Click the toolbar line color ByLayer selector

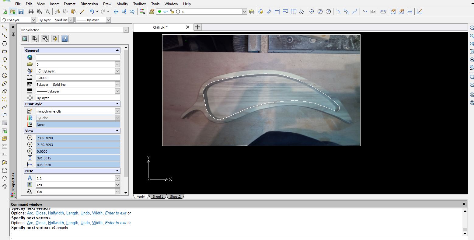(x=18, y=20)
